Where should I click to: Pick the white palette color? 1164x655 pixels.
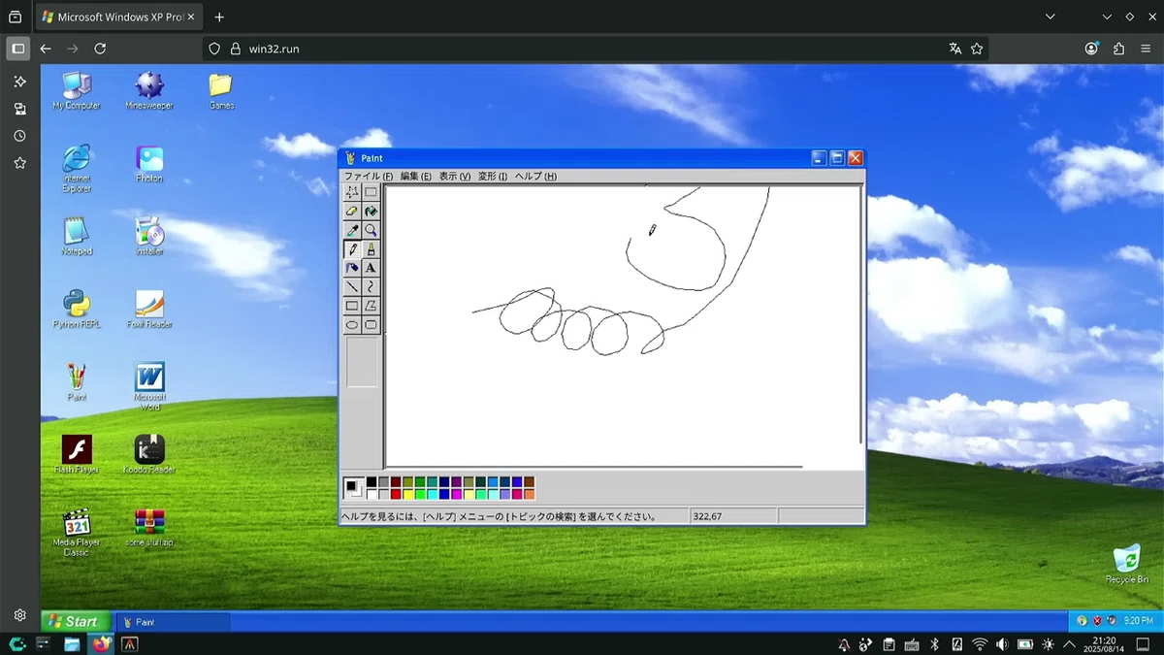[x=372, y=494]
